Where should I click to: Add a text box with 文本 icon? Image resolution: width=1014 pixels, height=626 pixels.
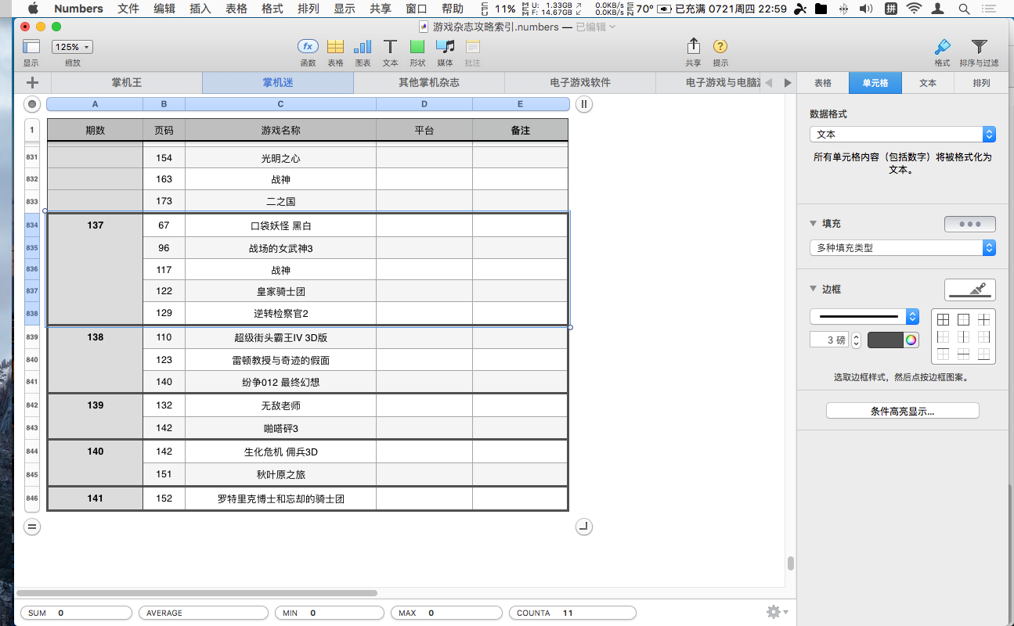coord(390,46)
